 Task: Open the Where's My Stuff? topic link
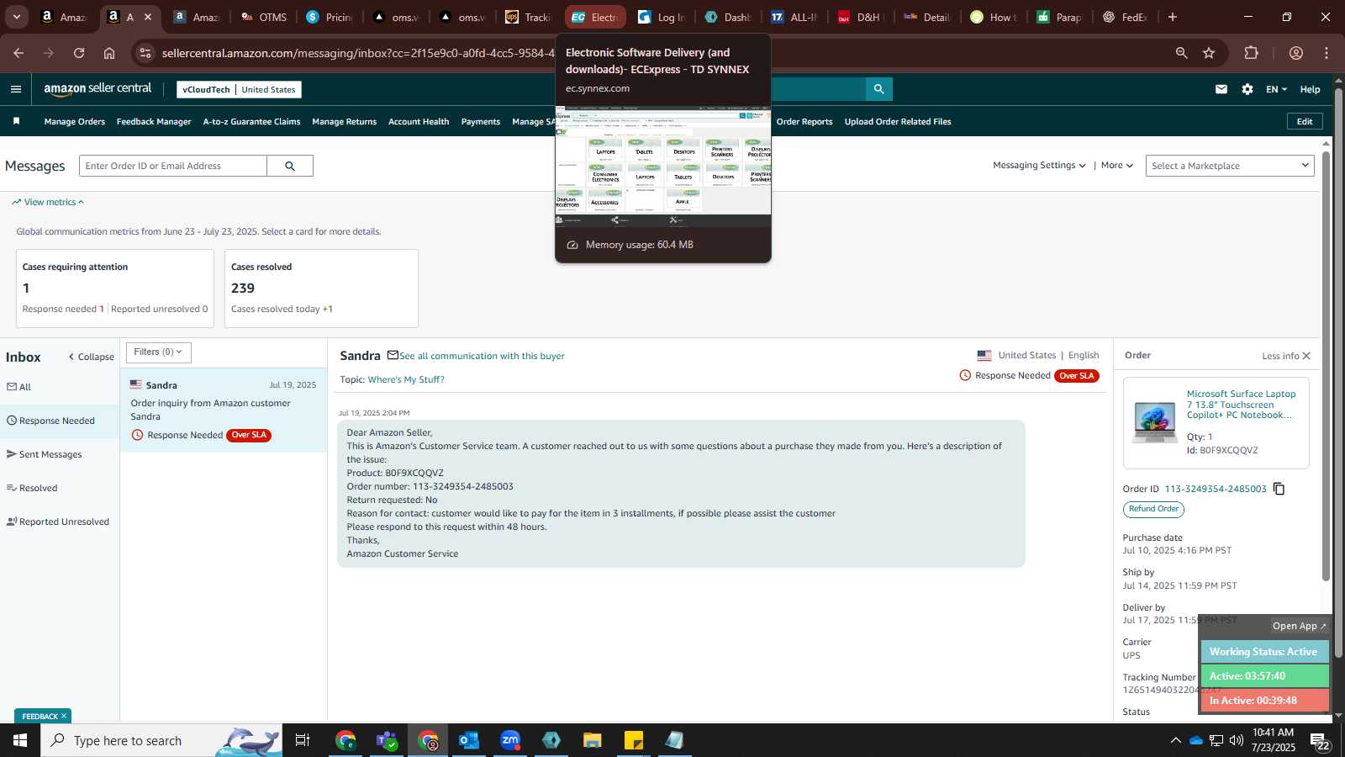pos(406,379)
